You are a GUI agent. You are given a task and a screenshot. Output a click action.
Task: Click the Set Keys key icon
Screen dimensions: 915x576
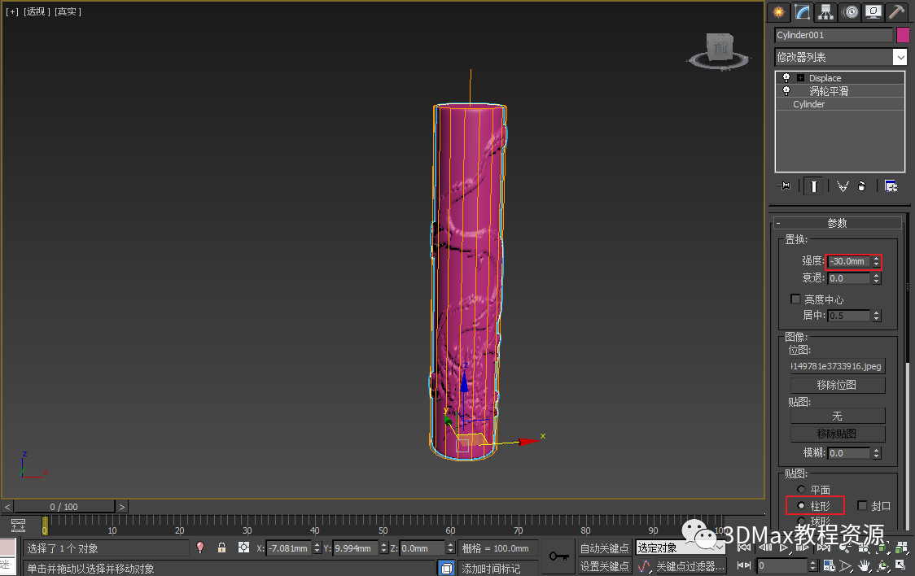point(558,556)
